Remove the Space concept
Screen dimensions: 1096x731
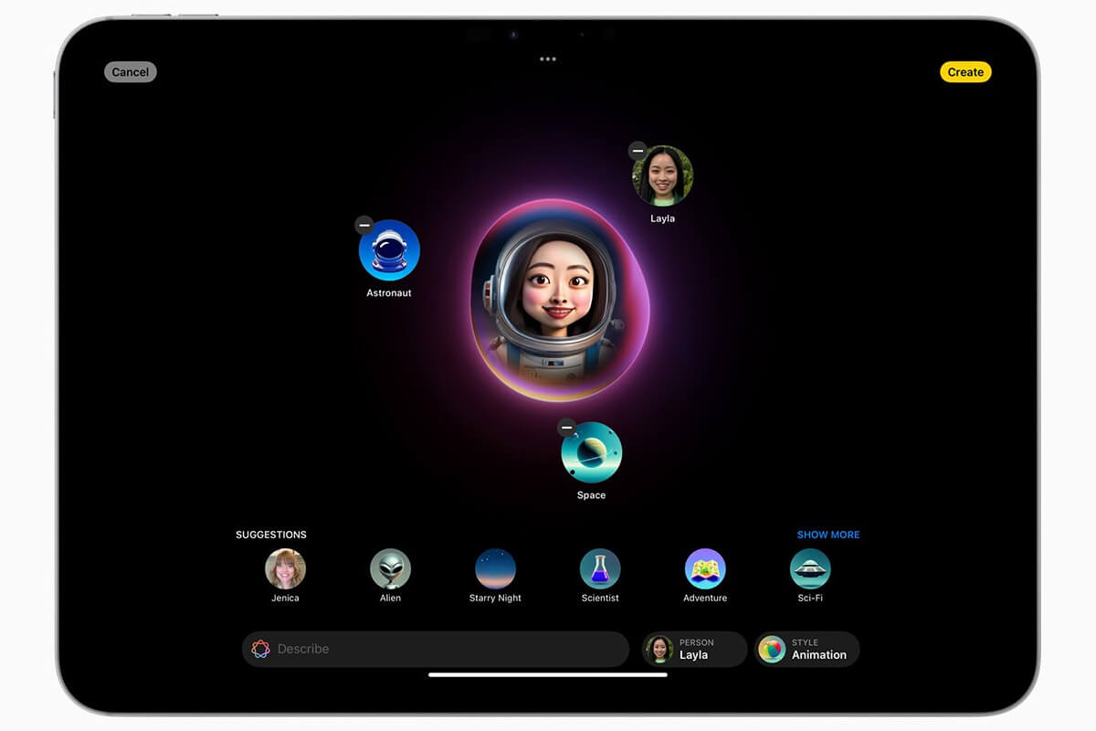pyautogui.click(x=567, y=427)
